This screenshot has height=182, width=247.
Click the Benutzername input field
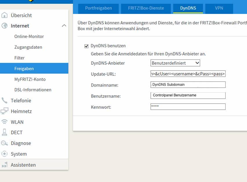(188, 95)
